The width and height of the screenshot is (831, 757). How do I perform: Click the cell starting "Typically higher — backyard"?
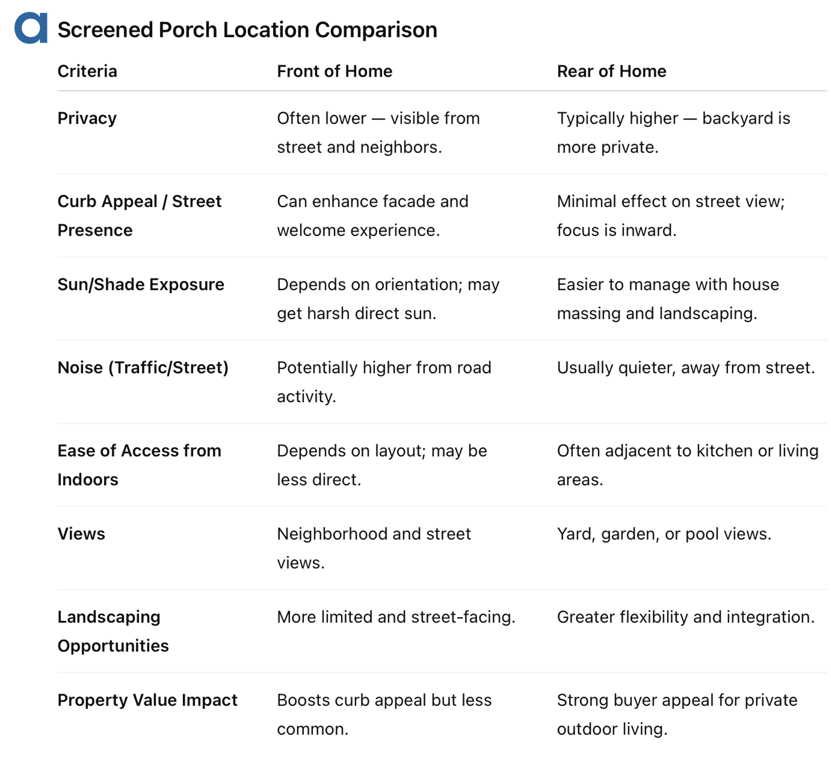tap(673, 133)
